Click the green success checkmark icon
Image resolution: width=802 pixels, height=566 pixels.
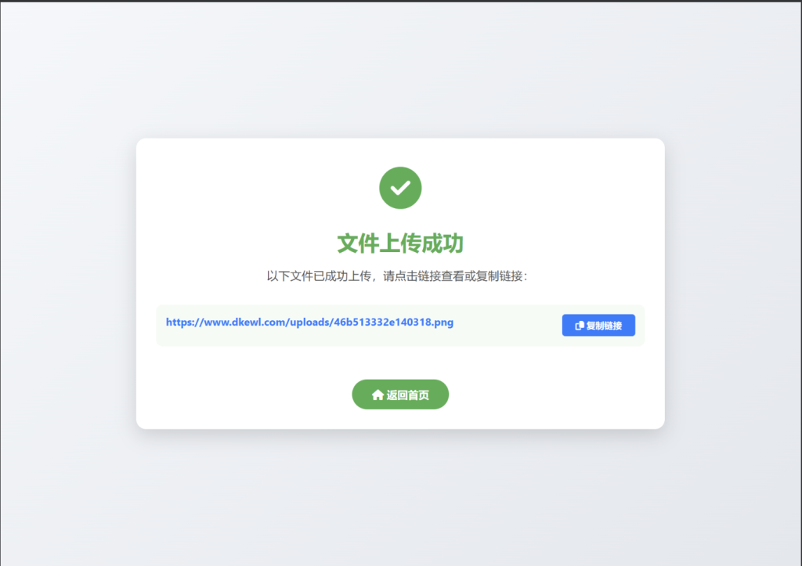(400, 188)
